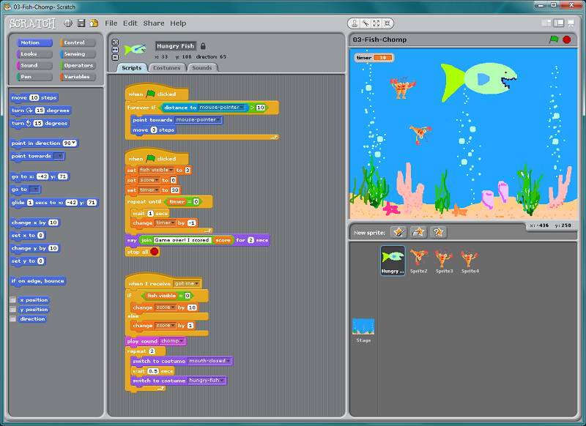The height and width of the screenshot is (426, 586).
Task: Tick the direction reporter checkbox
Action: [13, 319]
